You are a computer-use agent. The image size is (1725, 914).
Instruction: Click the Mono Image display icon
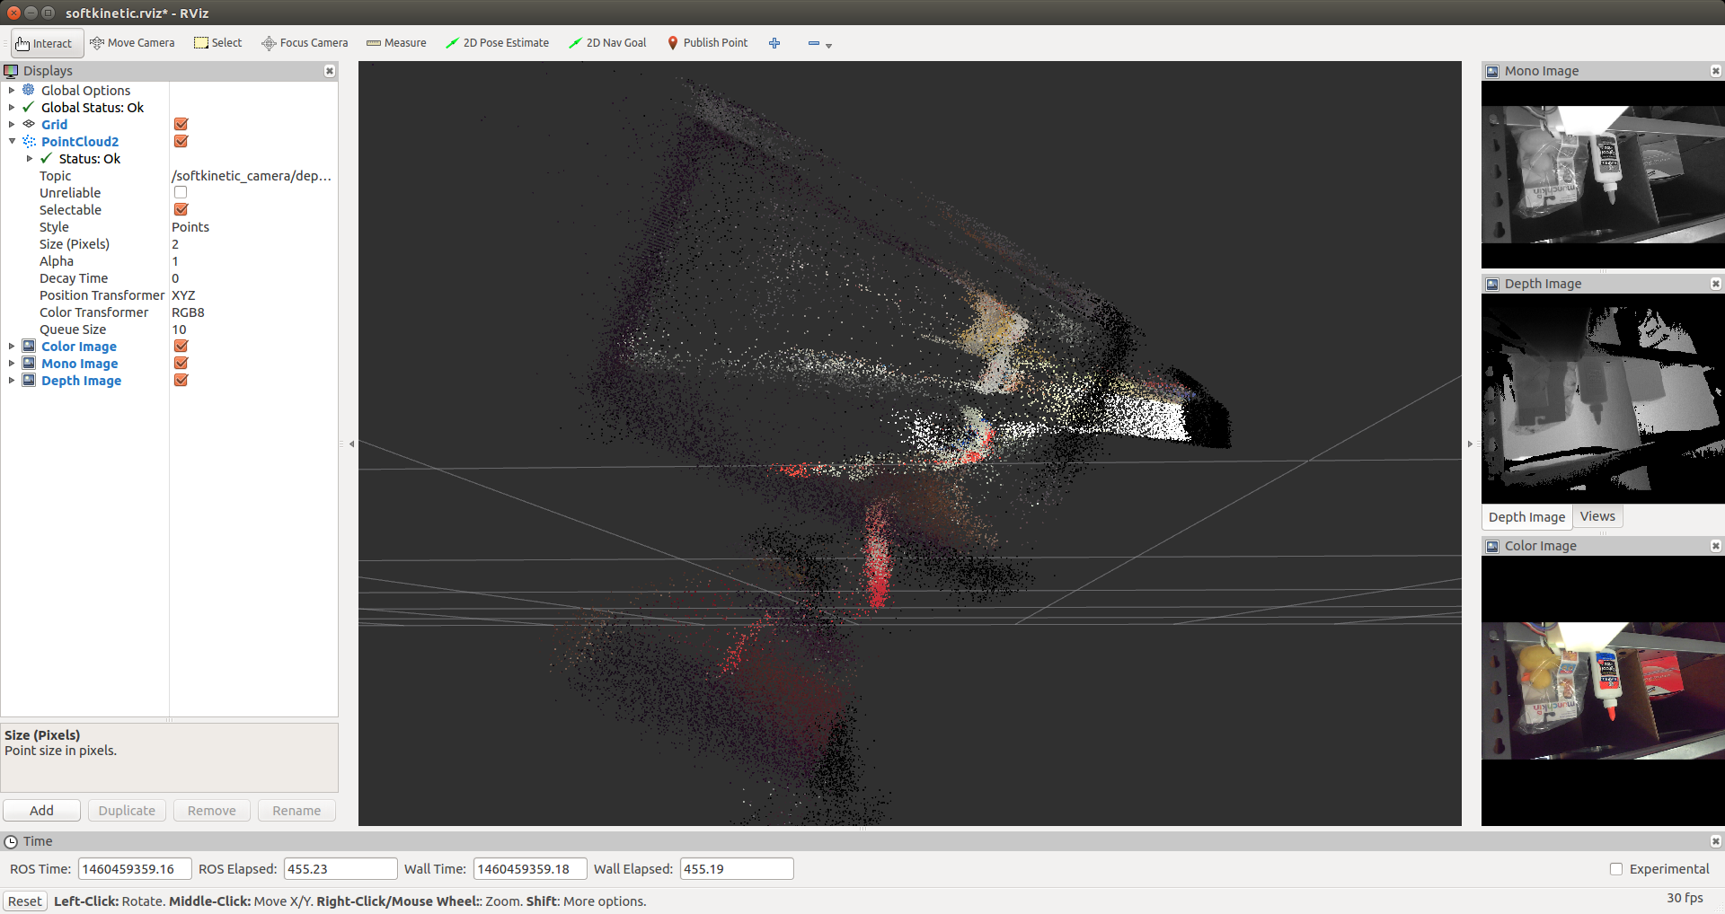coord(29,363)
